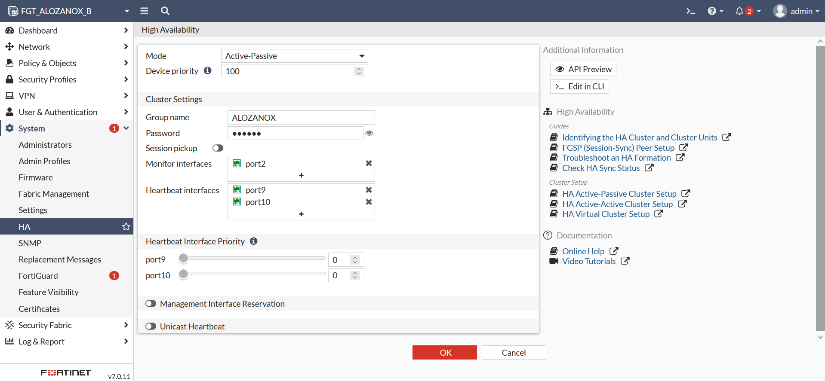Remove port2 from Monitor interfaces
Screen dimensions: 825x381
369,163
